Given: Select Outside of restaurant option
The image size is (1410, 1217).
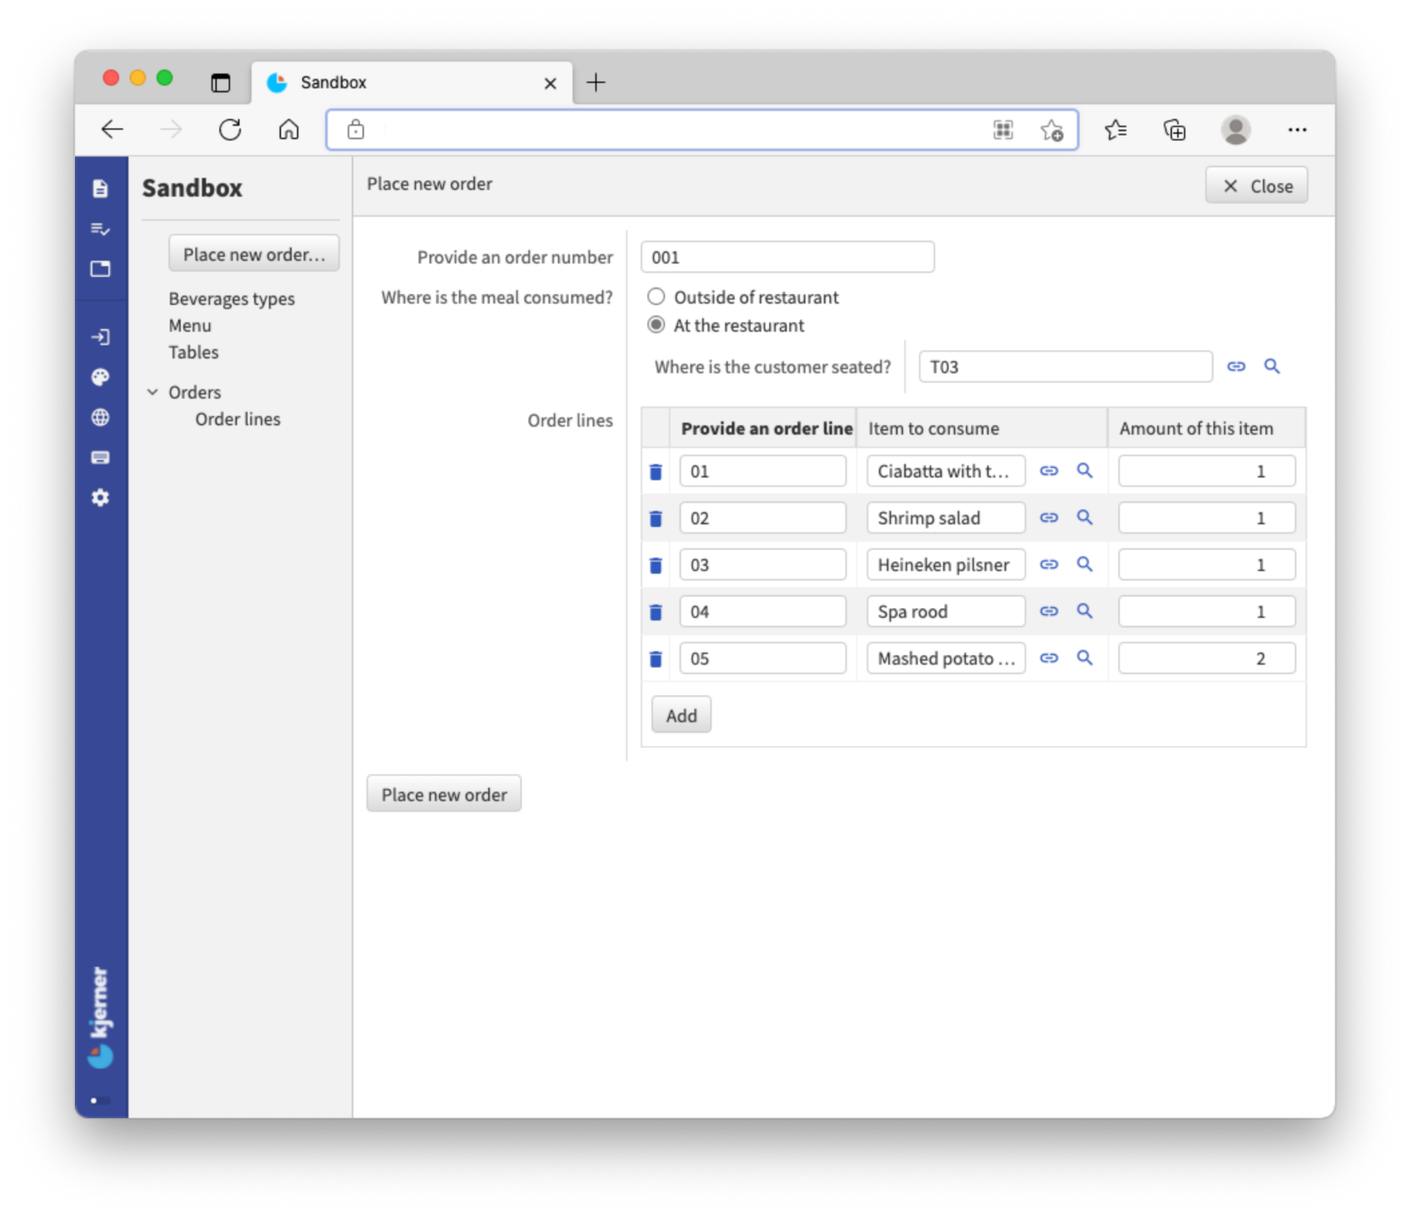Looking at the screenshot, I should [x=657, y=297].
